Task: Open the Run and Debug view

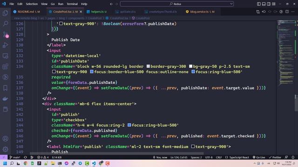Action: pyautogui.click(x=5, y=45)
